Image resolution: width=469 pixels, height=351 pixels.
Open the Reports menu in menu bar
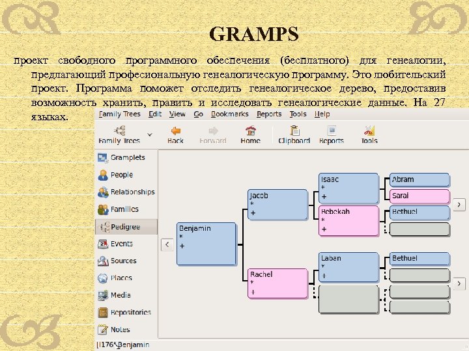coord(269,114)
